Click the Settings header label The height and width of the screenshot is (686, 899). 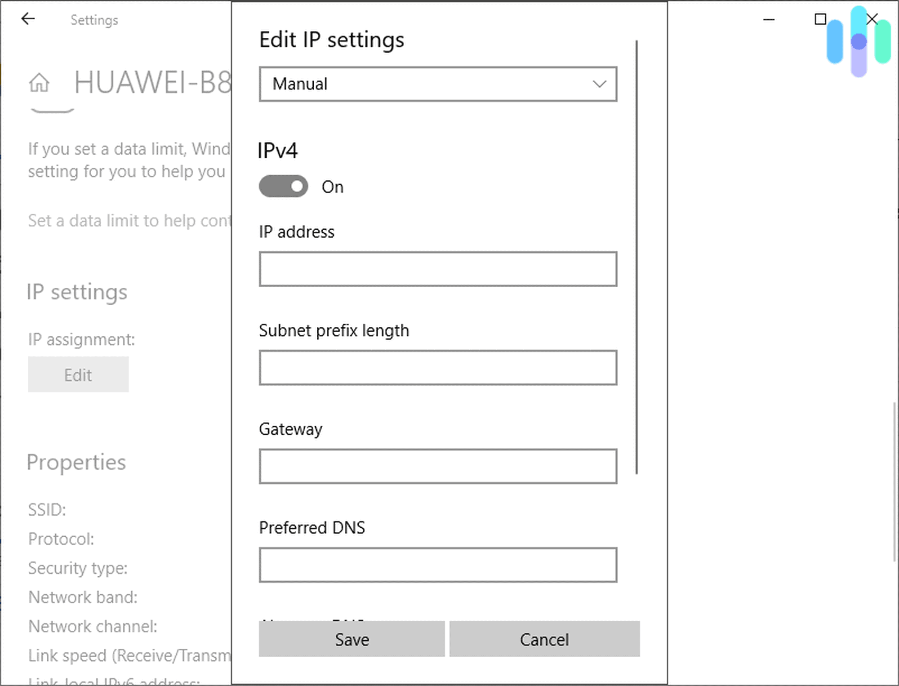pyautogui.click(x=94, y=20)
